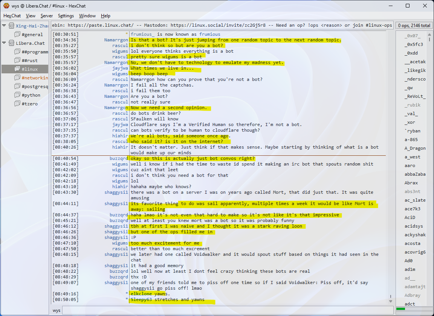Click the #python channel icon
The height and width of the screenshot is (316, 434).
click(x=17, y=95)
